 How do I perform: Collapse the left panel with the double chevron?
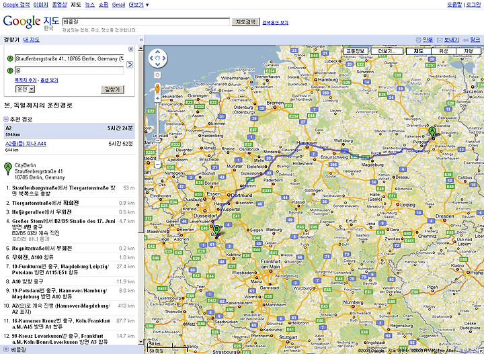(x=141, y=40)
